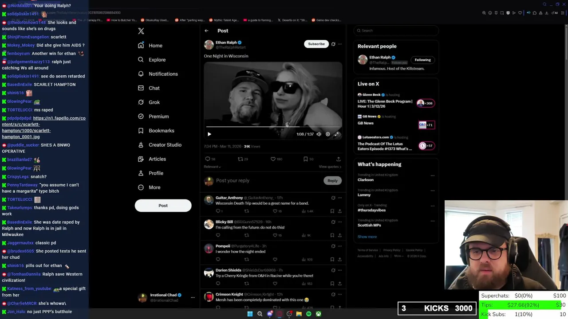Click the X search box
568x319 pixels.
tap(396, 31)
